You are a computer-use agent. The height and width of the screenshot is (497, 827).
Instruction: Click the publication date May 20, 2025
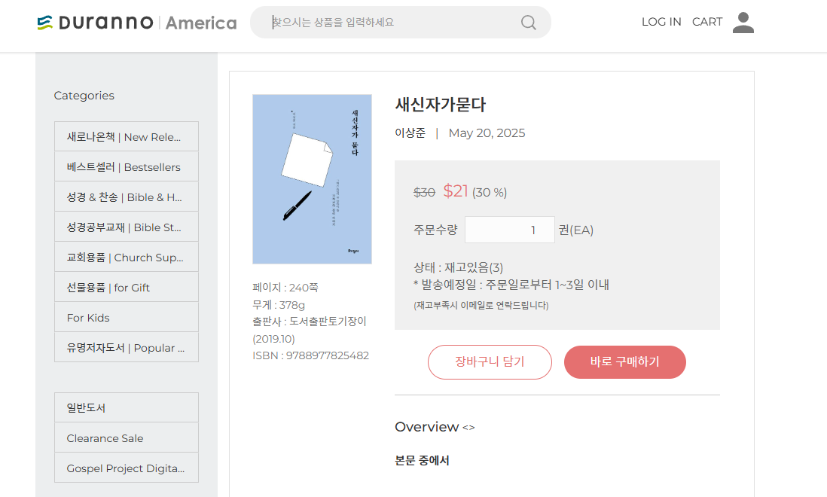click(x=487, y=133)
